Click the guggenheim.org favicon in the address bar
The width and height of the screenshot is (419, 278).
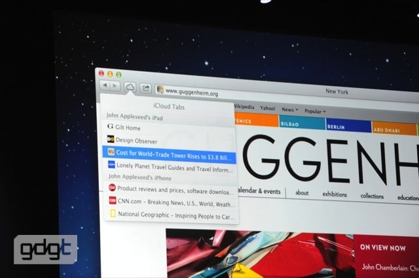pos(160,89)
